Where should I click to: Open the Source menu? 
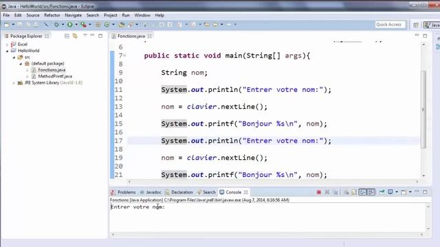[x=32, y=15]
